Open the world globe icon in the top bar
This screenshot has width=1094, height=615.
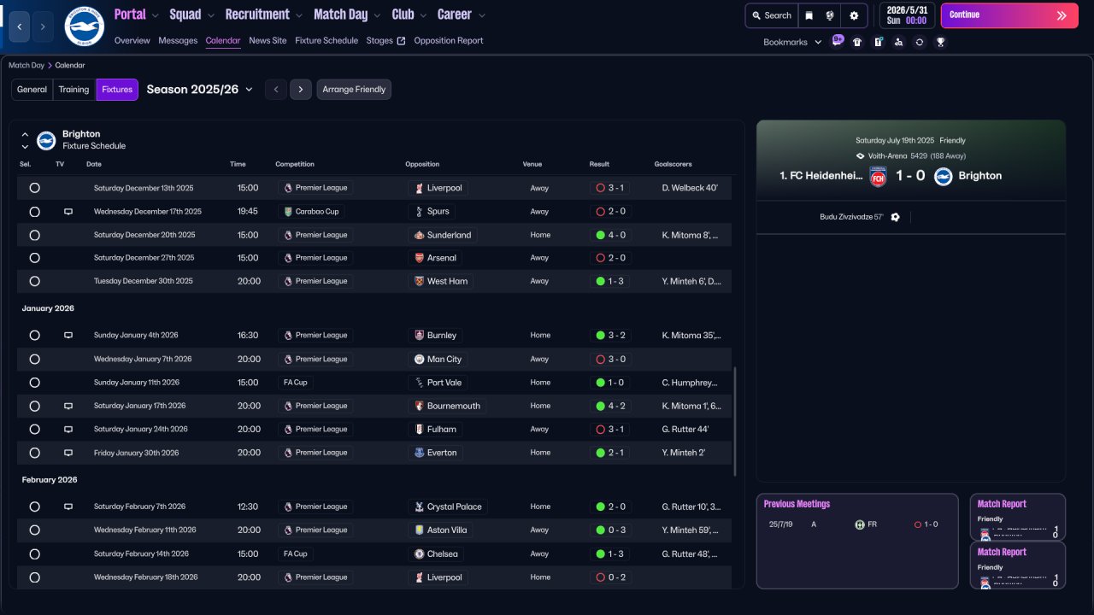pos(830,15)
